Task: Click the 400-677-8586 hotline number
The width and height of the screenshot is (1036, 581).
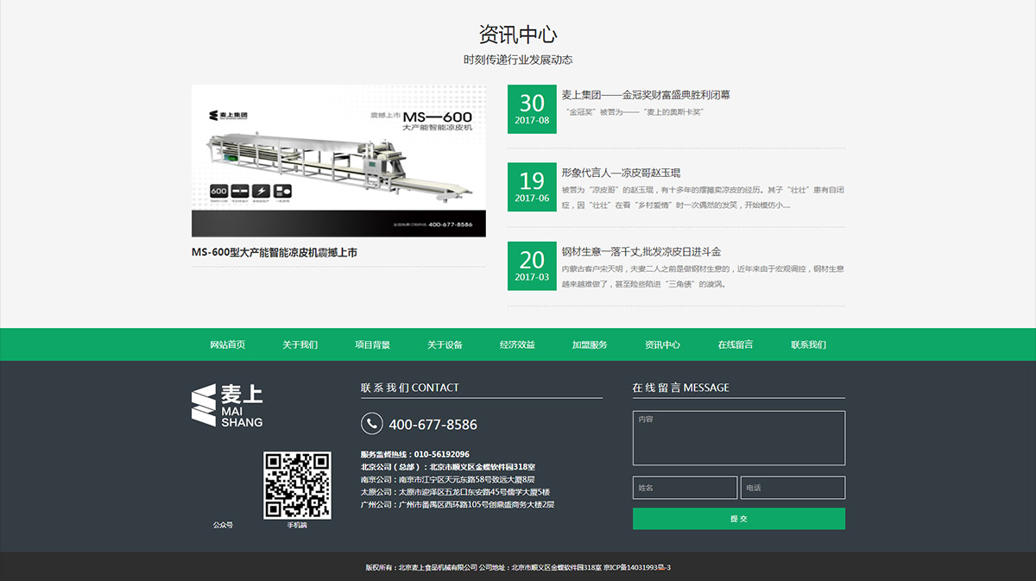Action: (433, 425)
